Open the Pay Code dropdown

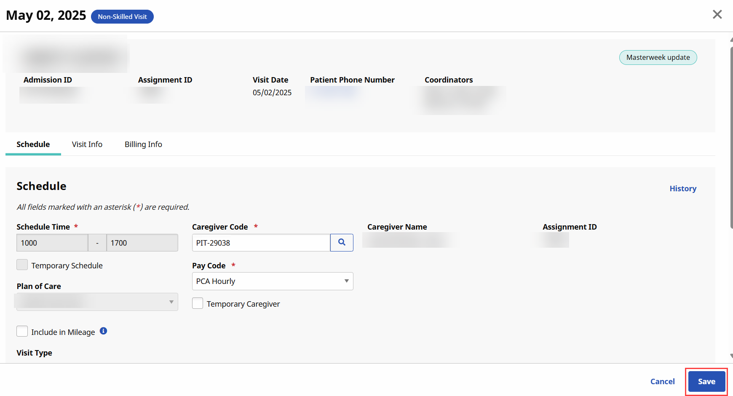[x=272, y=281]
